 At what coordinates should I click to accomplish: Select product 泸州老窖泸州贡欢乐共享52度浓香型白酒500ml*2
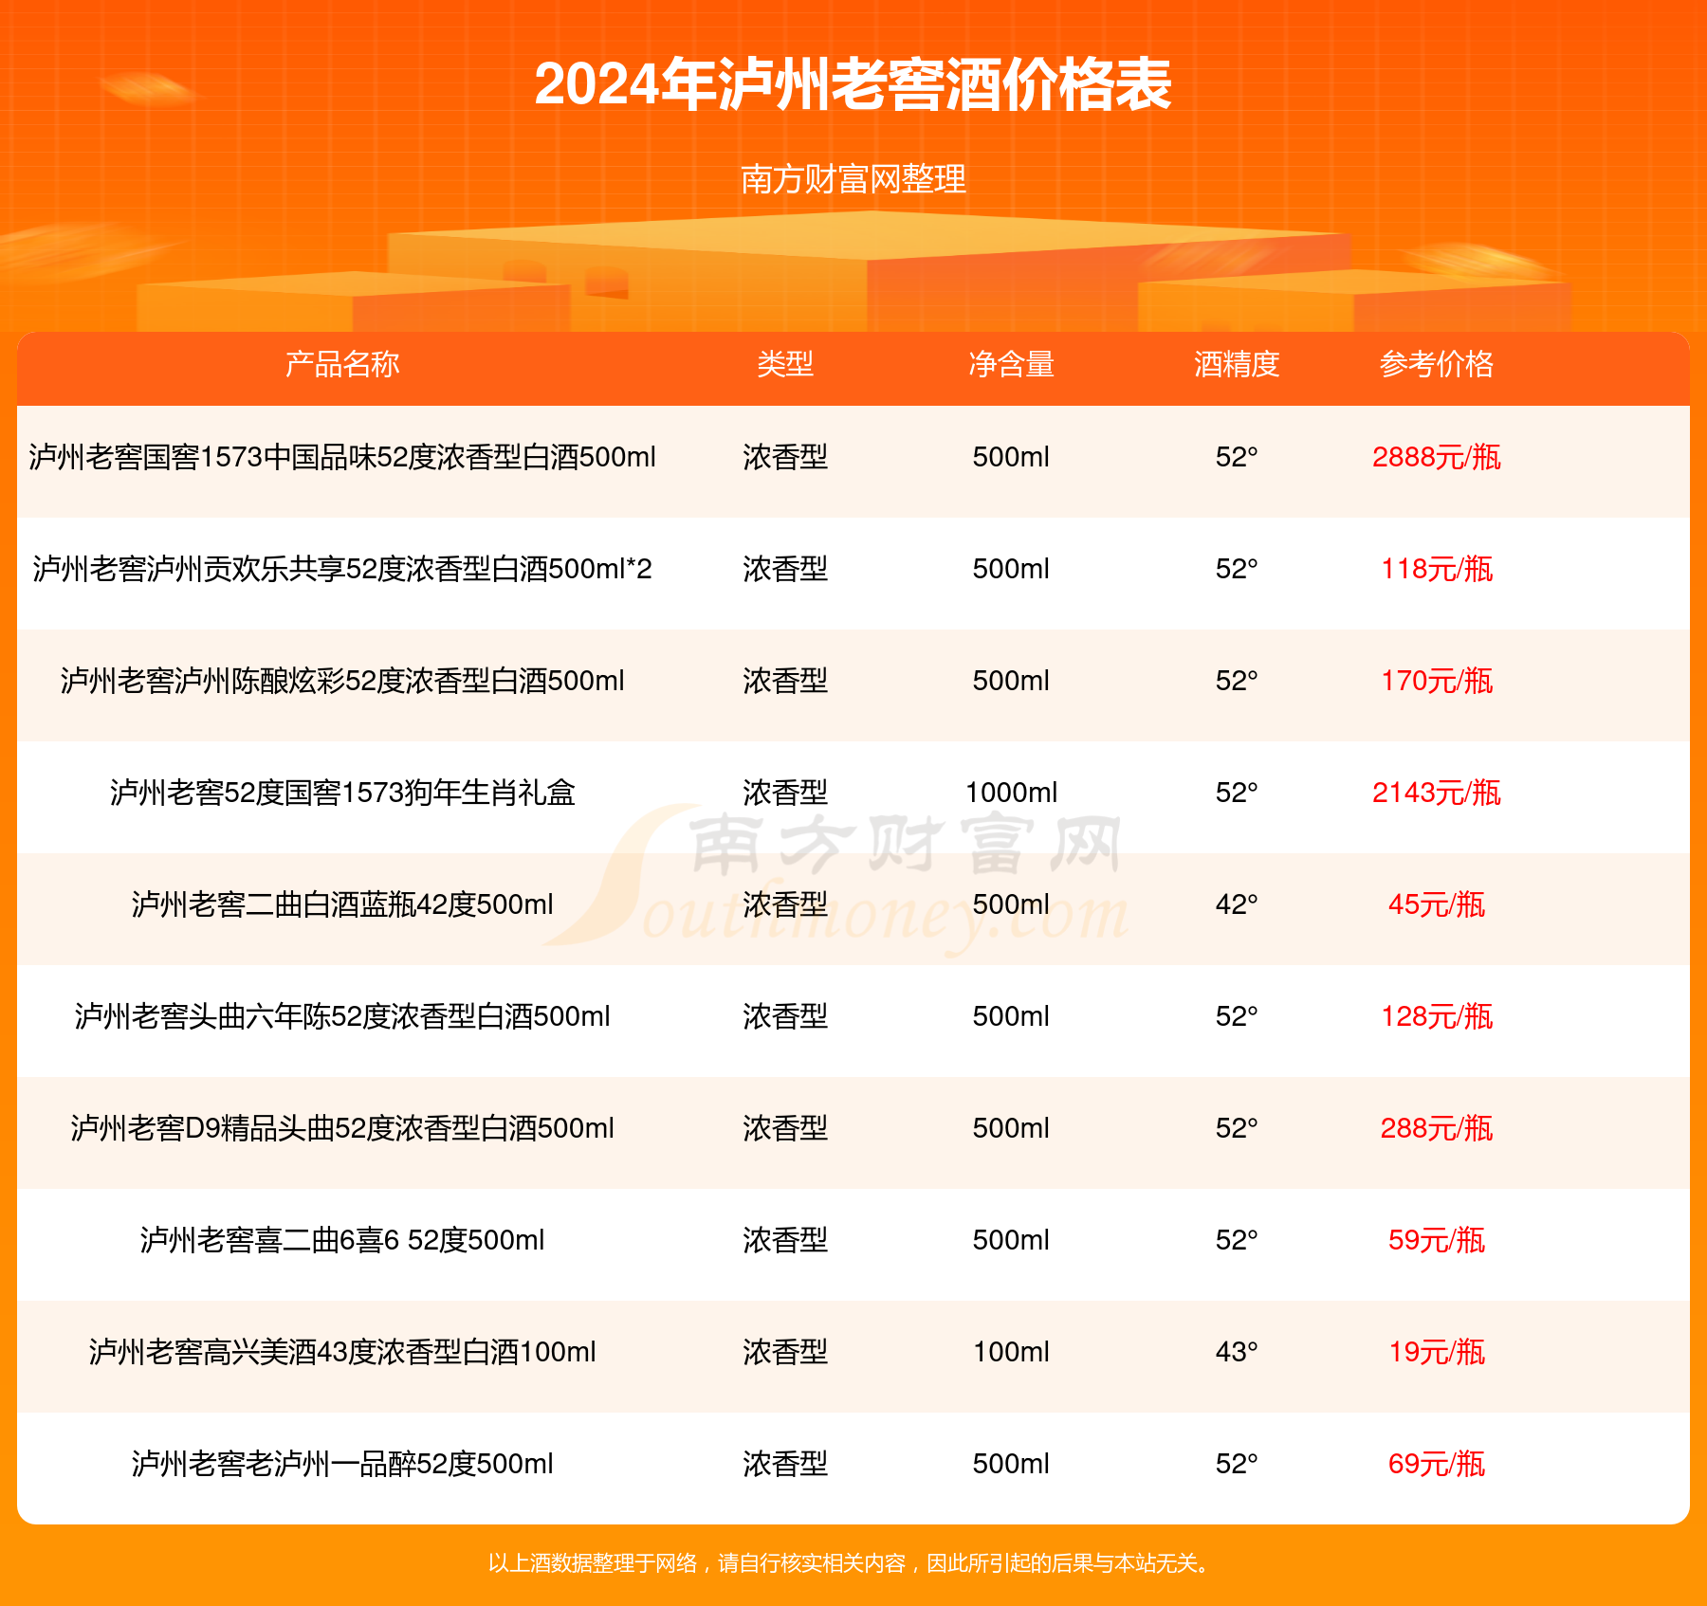pyautogui.click(x=342, y=569)
